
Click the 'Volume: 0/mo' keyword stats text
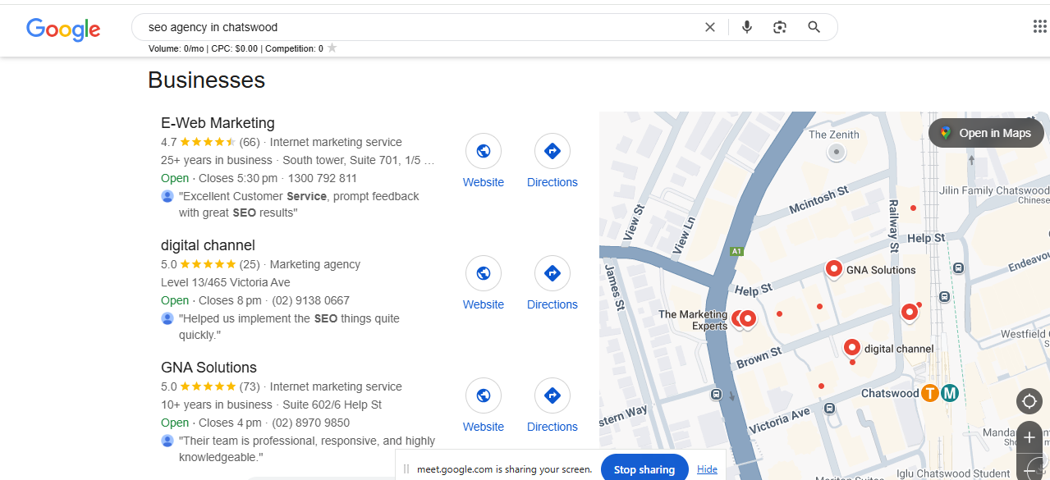tap(177, 48)
